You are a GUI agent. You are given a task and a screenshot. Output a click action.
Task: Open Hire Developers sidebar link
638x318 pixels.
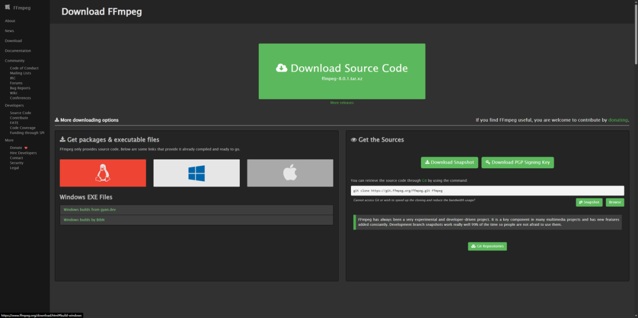click(x=23, y=153)
